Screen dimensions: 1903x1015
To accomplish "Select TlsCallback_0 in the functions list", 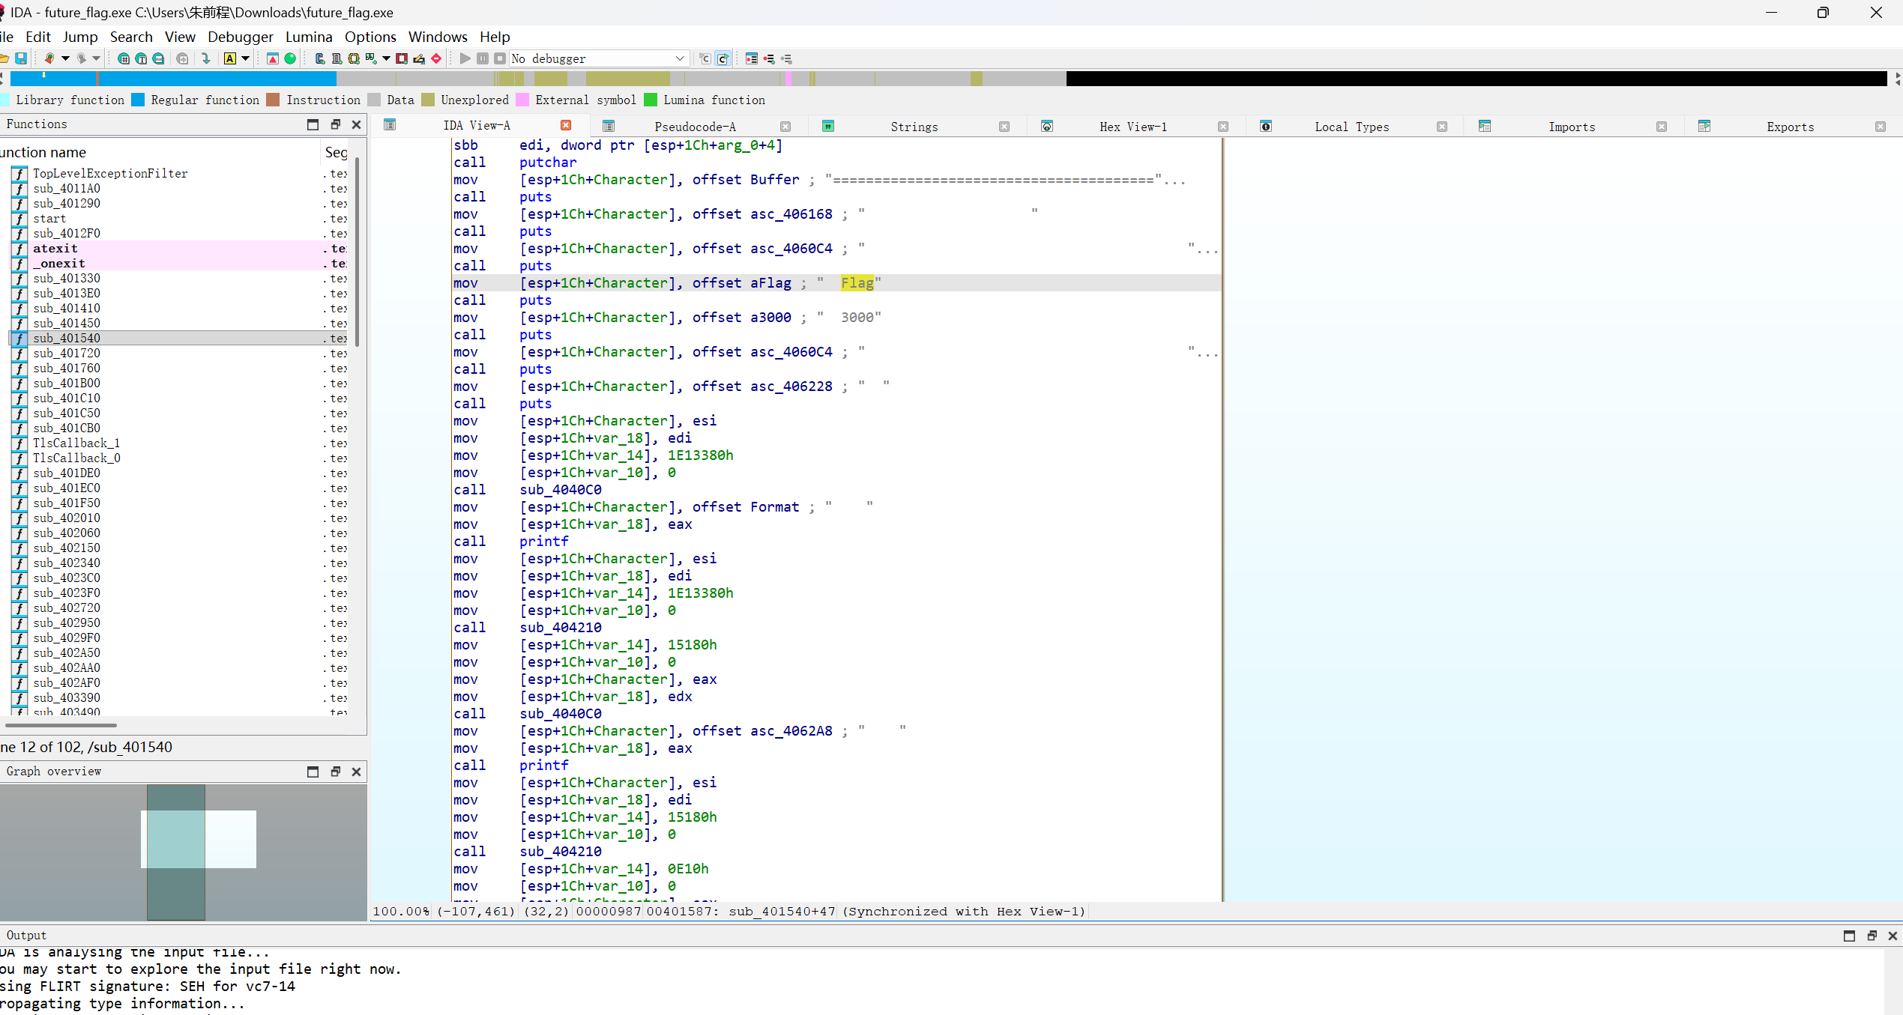I will tap(76, 458).
